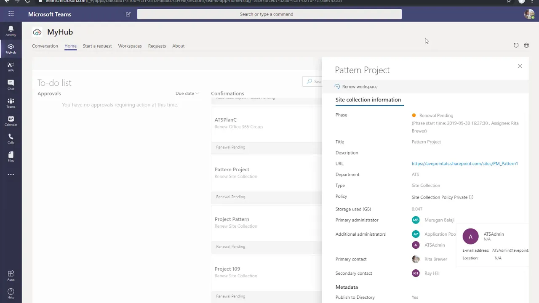Reload the MyHub tab with refresh icon
The height and width of the screenshot is (303, 539).
click(516, 45)
